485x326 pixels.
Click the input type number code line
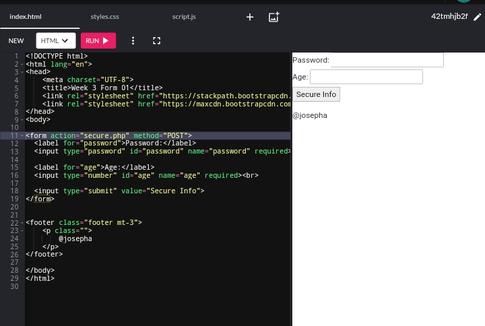146,175
